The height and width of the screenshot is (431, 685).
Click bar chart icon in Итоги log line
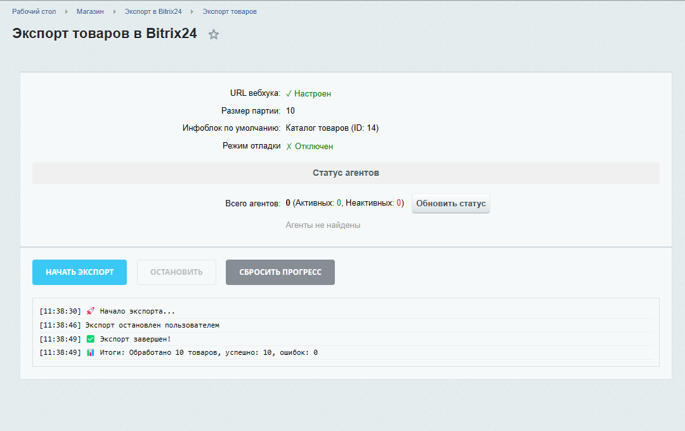click(x=91, y=352)
